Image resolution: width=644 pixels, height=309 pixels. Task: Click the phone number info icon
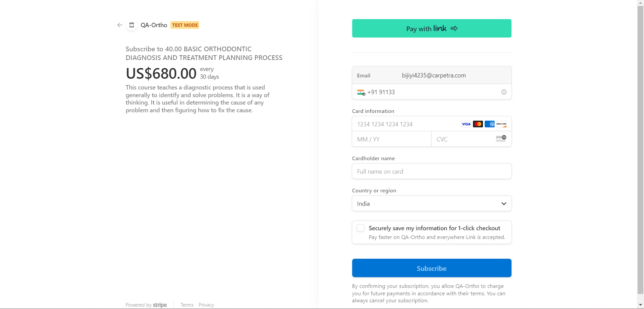(504, 92)
